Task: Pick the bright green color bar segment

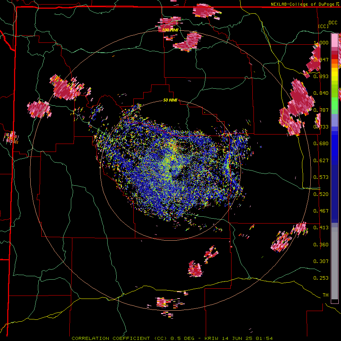Action: pos(335,103)
